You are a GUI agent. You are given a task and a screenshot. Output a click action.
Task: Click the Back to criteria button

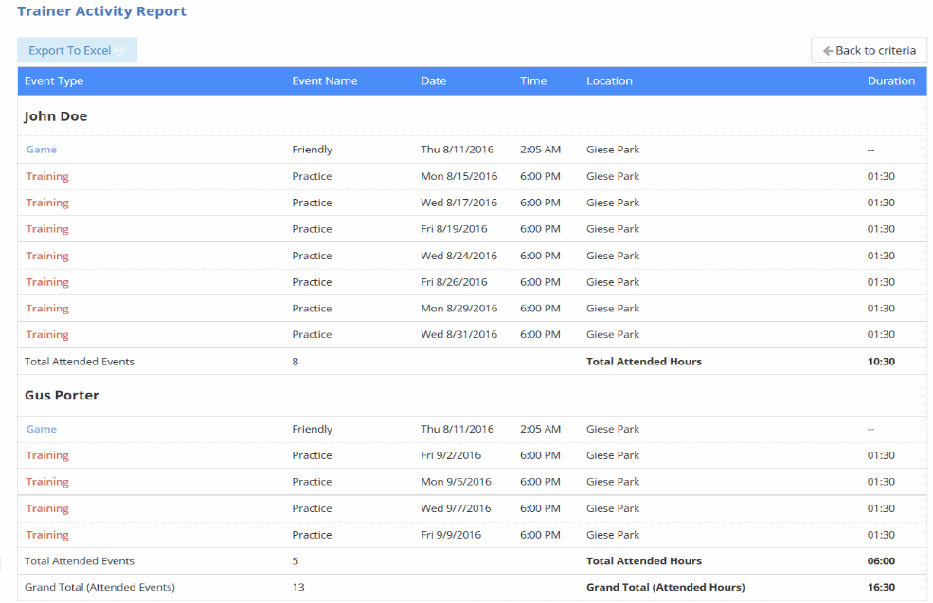pos(869,50)
